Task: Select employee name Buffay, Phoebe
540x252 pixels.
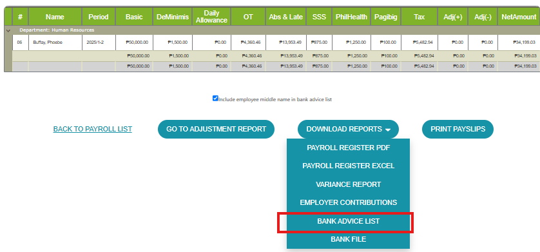Action: 55,43
